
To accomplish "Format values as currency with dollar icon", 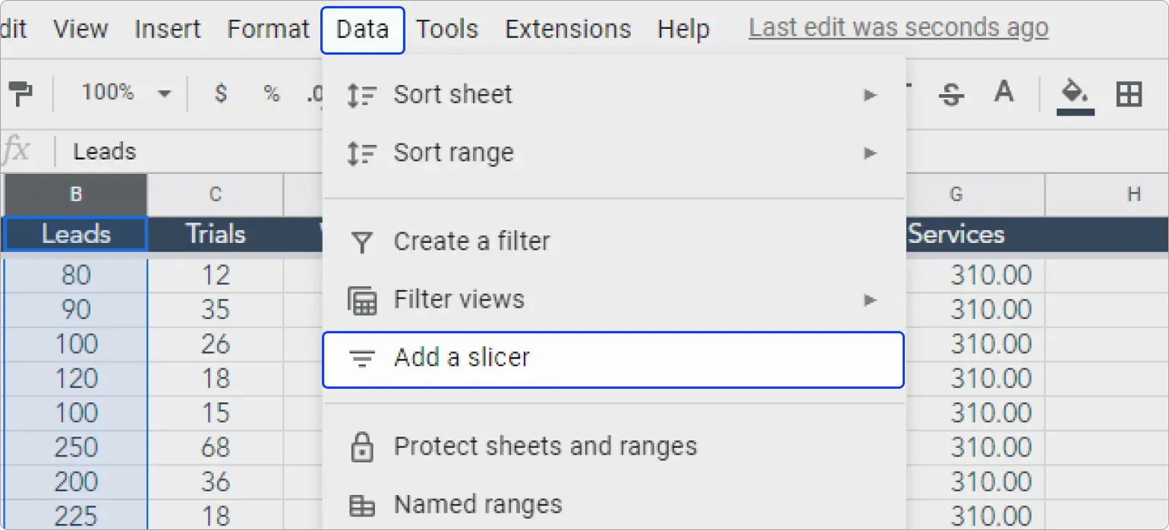I will (220, 93).
